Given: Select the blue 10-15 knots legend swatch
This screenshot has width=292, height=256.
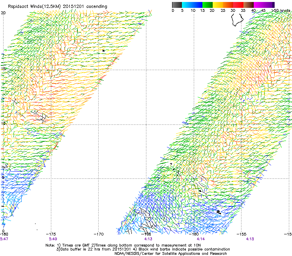Looking at the screenshot, I should (x=197, y=5).
